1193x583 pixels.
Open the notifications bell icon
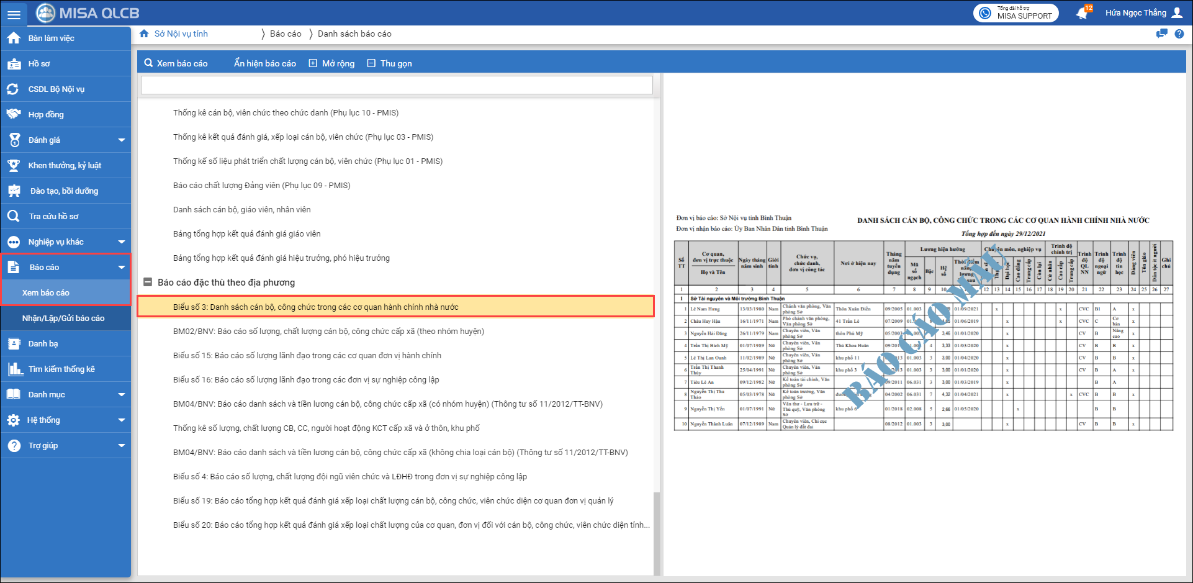1083,13
